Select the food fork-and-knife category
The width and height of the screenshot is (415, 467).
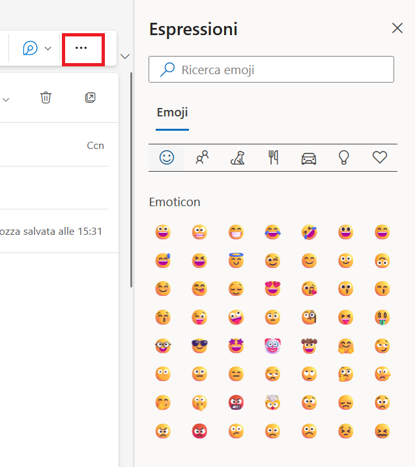tap(273, 157)
